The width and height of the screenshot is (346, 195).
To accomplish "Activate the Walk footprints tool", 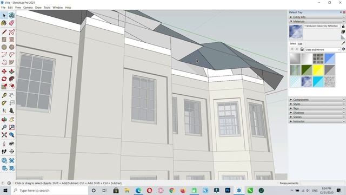I will coord(4,151).
